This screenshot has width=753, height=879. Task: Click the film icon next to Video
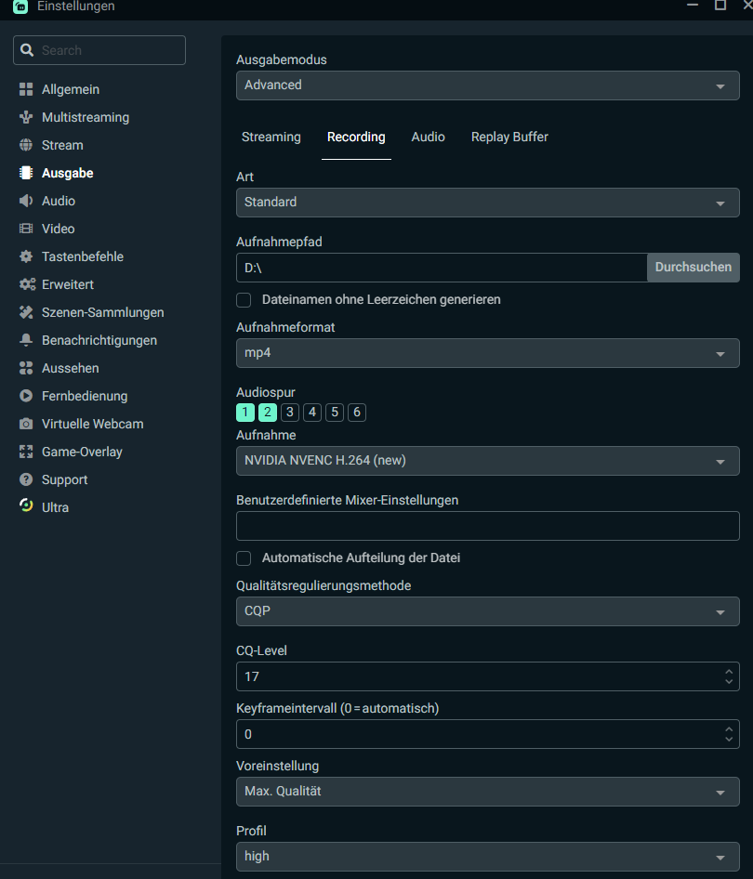coord(26,229)
